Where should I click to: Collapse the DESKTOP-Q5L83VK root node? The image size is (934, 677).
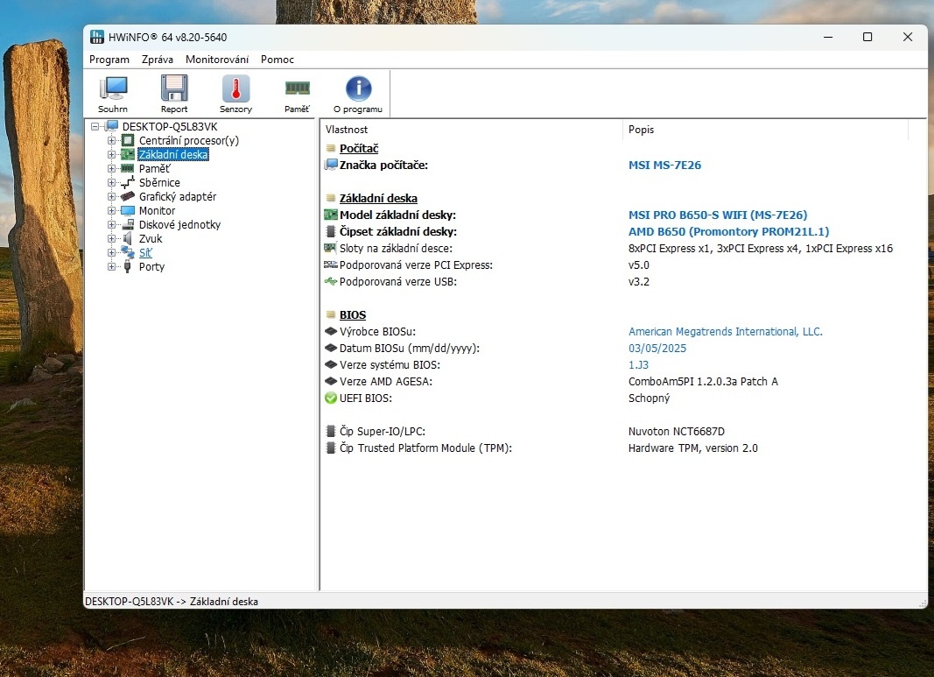coord(95,126)
